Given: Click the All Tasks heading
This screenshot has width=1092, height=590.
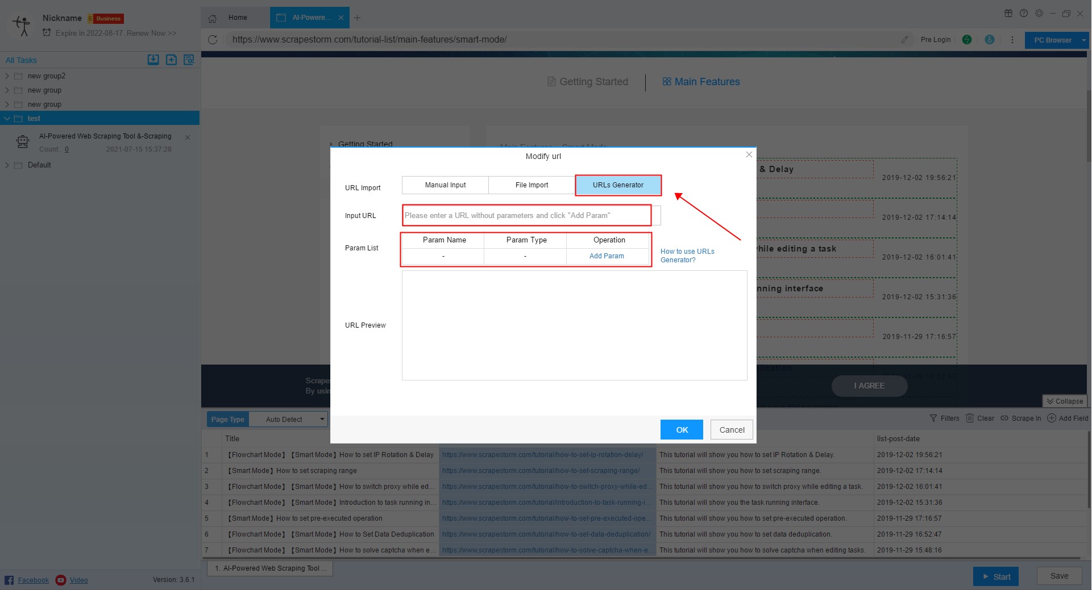Looking at the screenshot, I should pos(21,60).
